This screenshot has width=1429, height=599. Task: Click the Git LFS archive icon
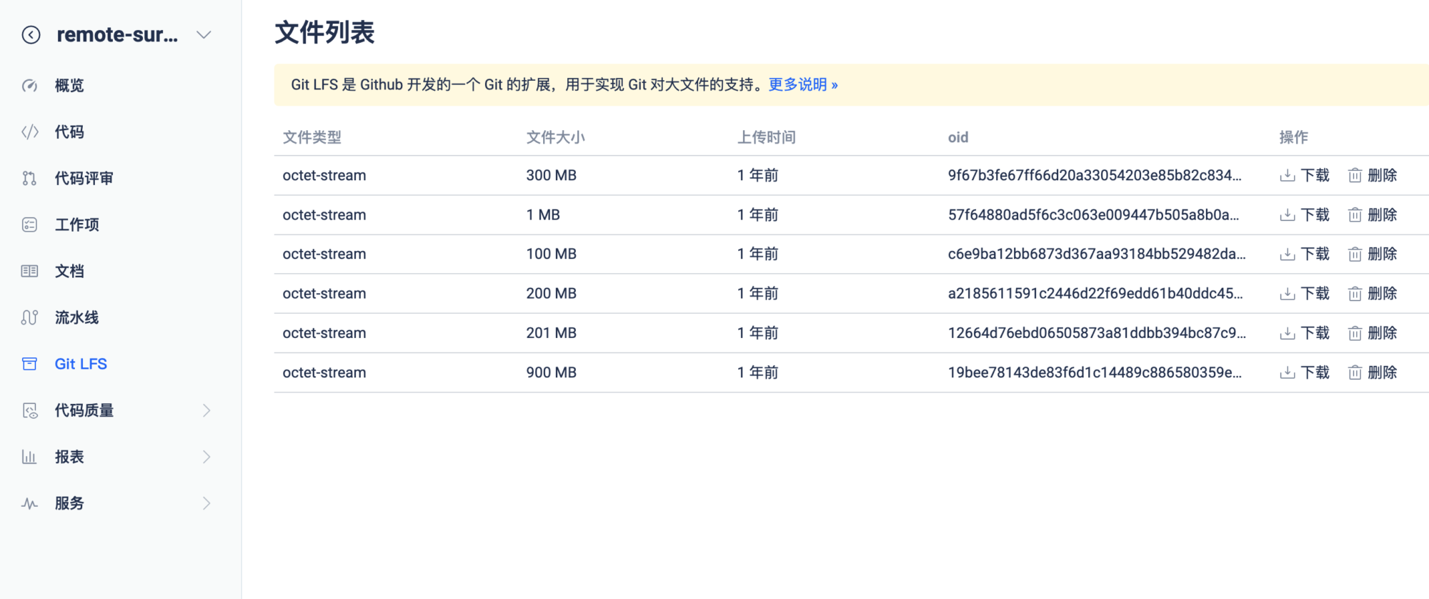(x=29, y=364)
